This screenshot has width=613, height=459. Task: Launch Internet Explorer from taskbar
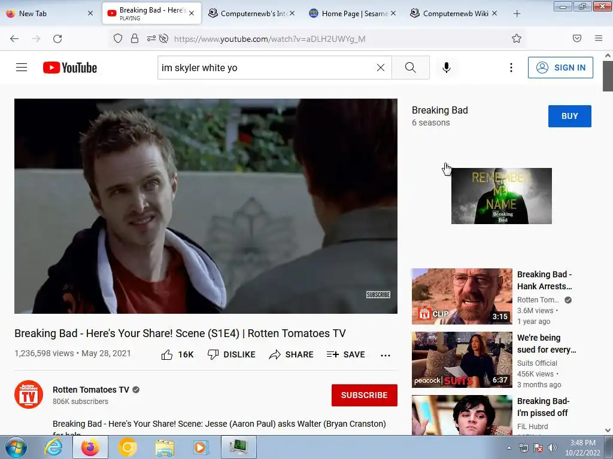[x=53, y=447]
